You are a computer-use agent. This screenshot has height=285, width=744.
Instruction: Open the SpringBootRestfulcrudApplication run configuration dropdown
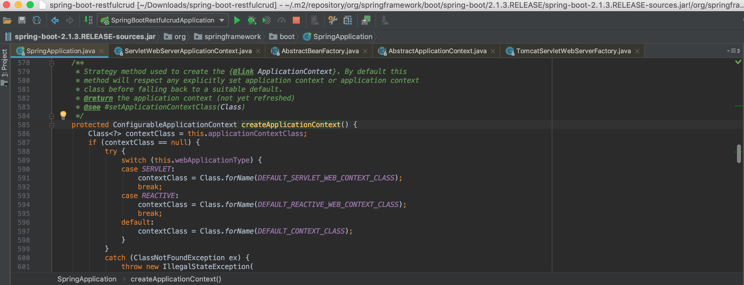coord(163,20)
